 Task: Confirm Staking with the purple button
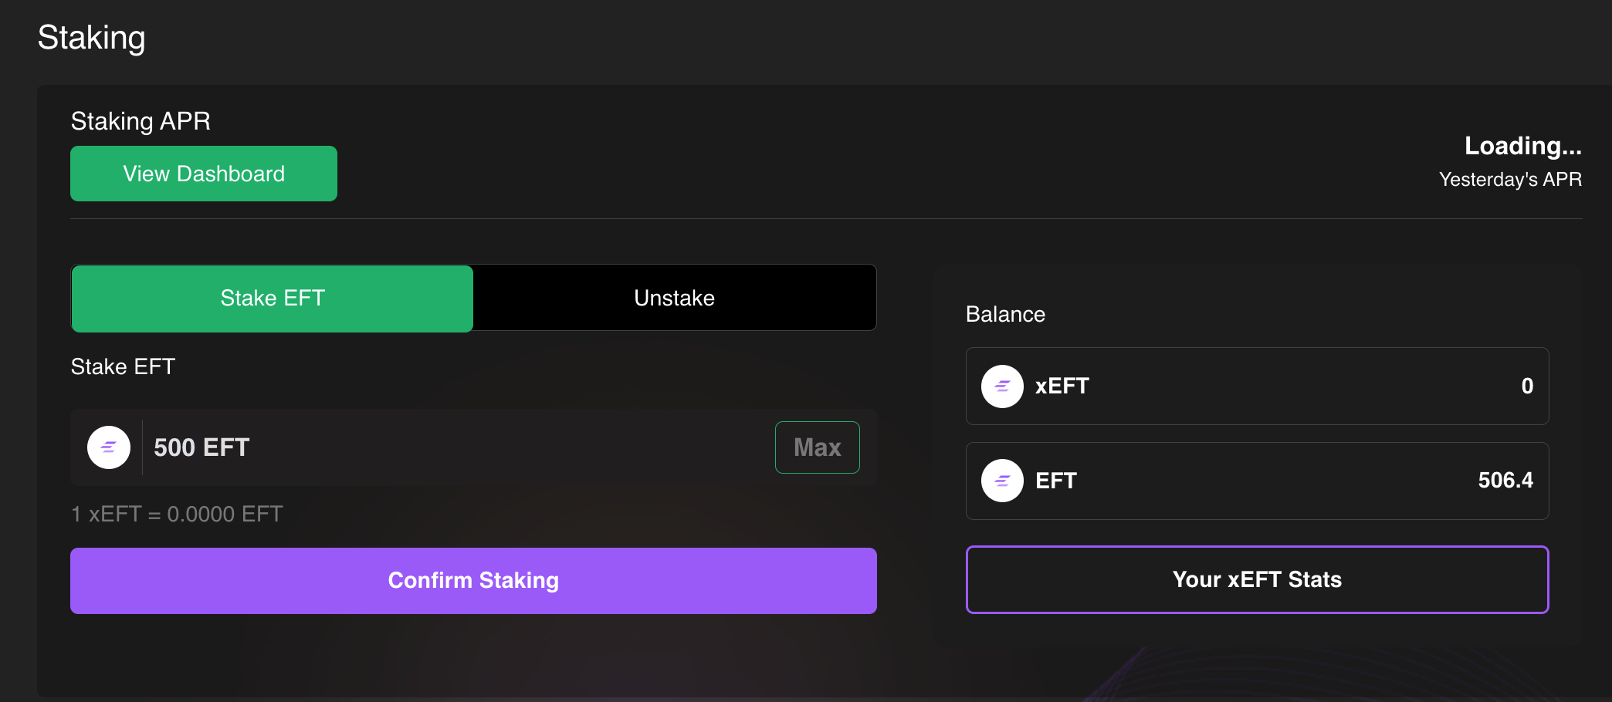(x=473, y=581)
